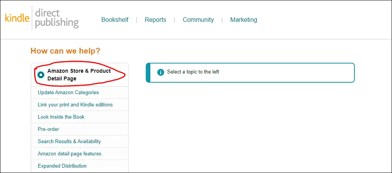Image resolution: width=392 pixels, height=173 pixels.
Task: Open Amazon detail page features topic
Action: point(80,153)
